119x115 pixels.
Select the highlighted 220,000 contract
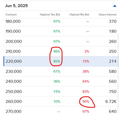coord(61,61)
